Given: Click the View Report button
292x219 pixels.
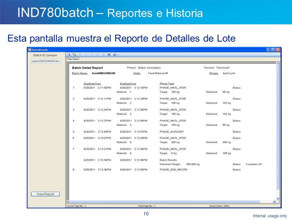Looking at the screenshot, I should pyautogui.click(x=45, y=194).
